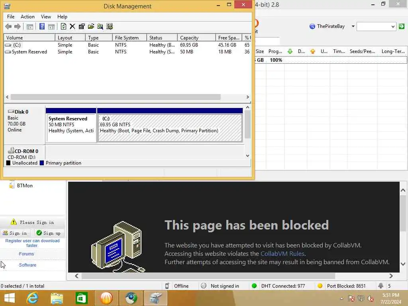Sort by the Capacity column header

click(196, 38)
